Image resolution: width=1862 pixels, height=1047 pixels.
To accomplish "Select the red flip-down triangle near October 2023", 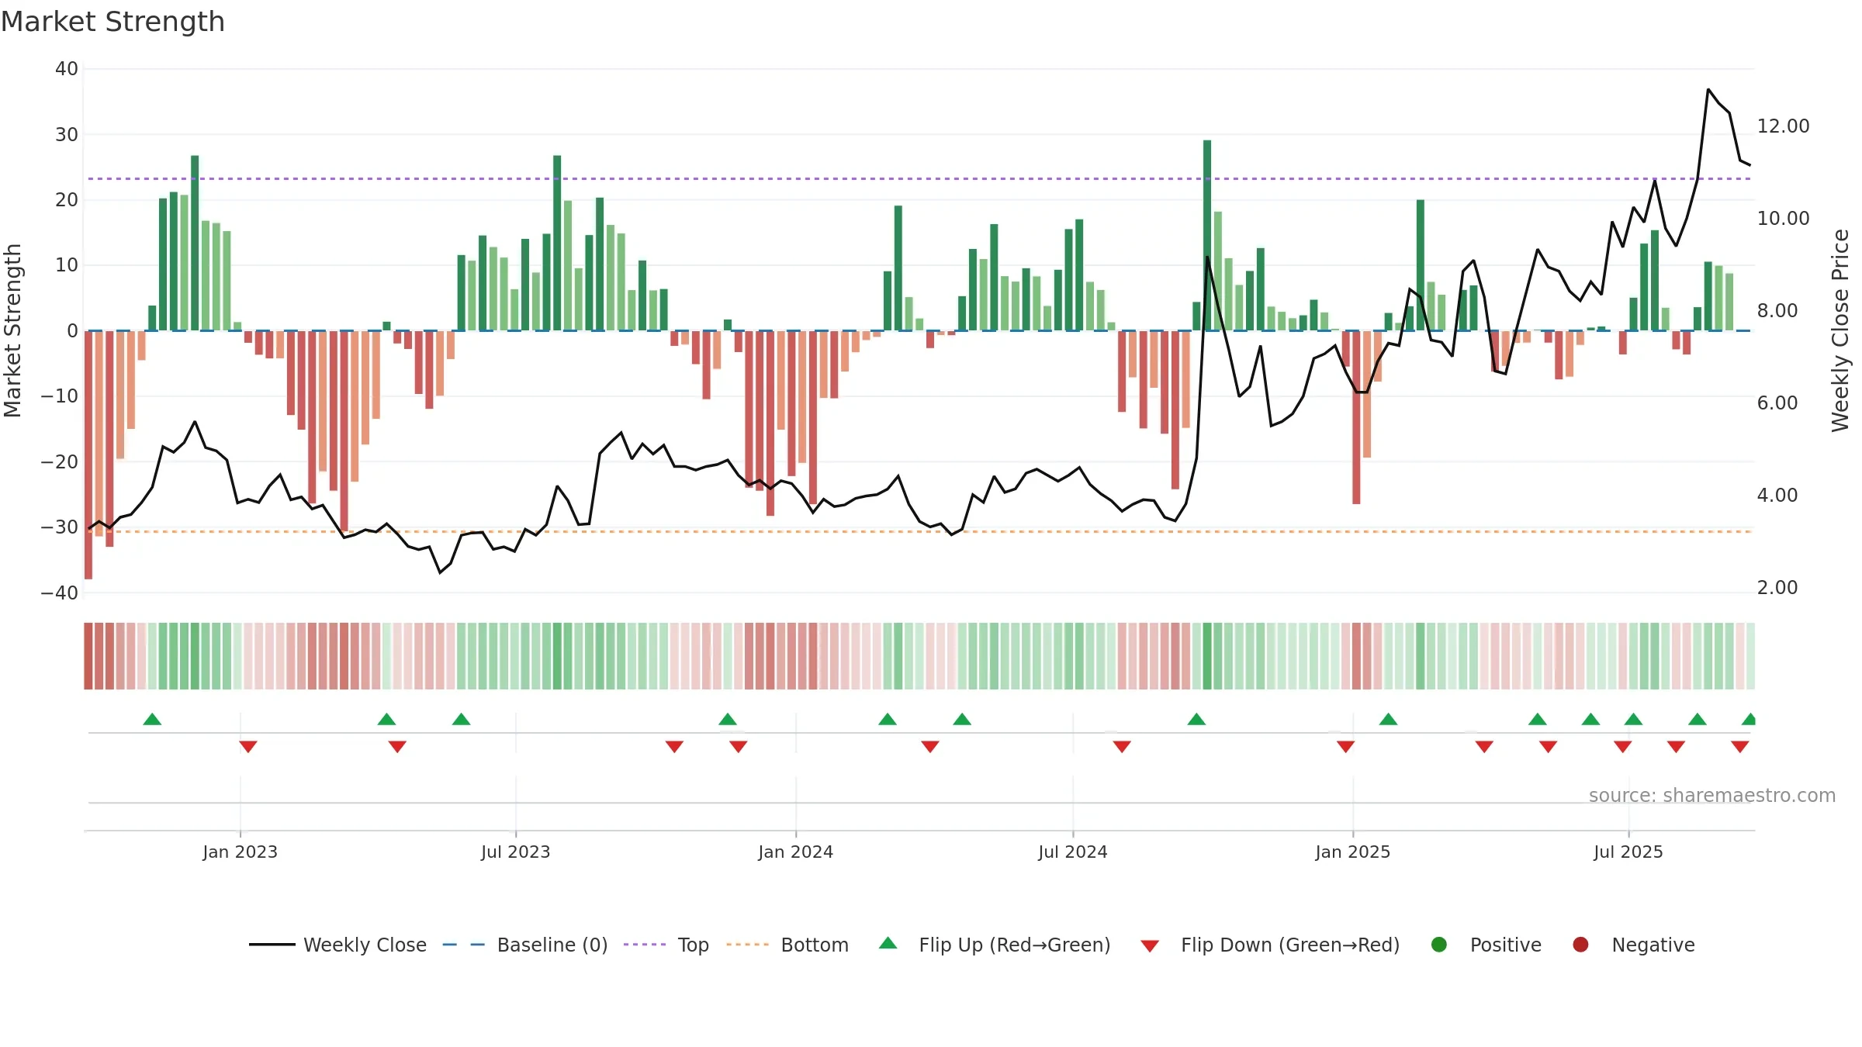I will 674,746.
